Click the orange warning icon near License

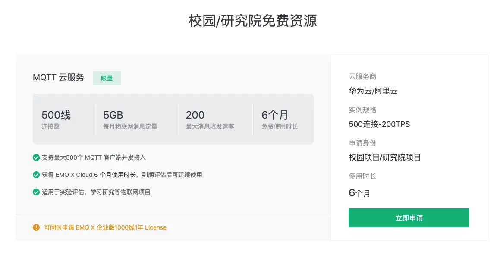point(36,227)
